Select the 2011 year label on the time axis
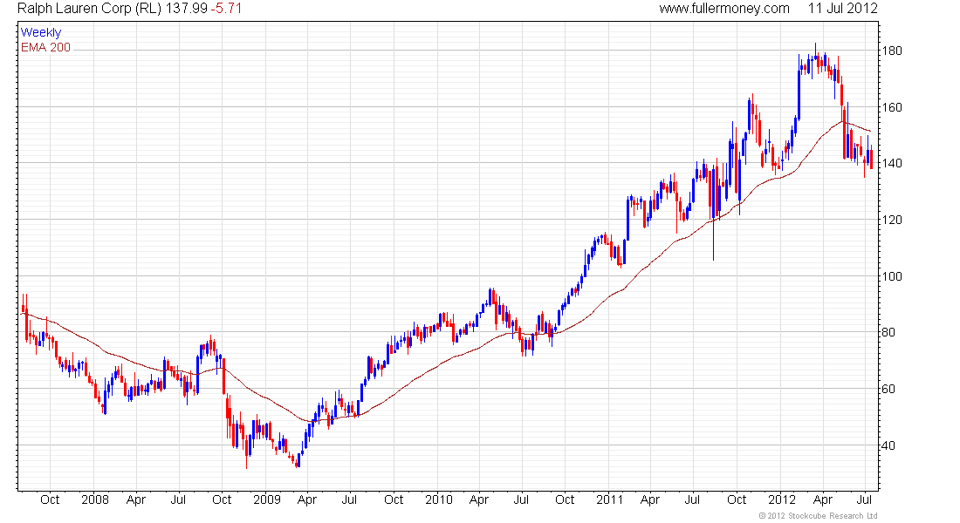Image resolution: width=960 pixels, height=523 pixels. click(610, 499)
